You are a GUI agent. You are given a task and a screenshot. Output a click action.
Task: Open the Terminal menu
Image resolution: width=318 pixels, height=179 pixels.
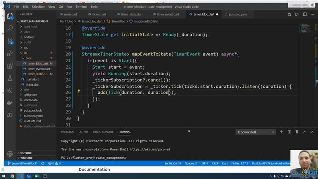[81, 7]
